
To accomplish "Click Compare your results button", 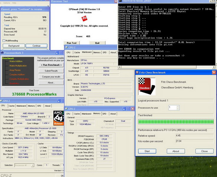I will [51, 77].
